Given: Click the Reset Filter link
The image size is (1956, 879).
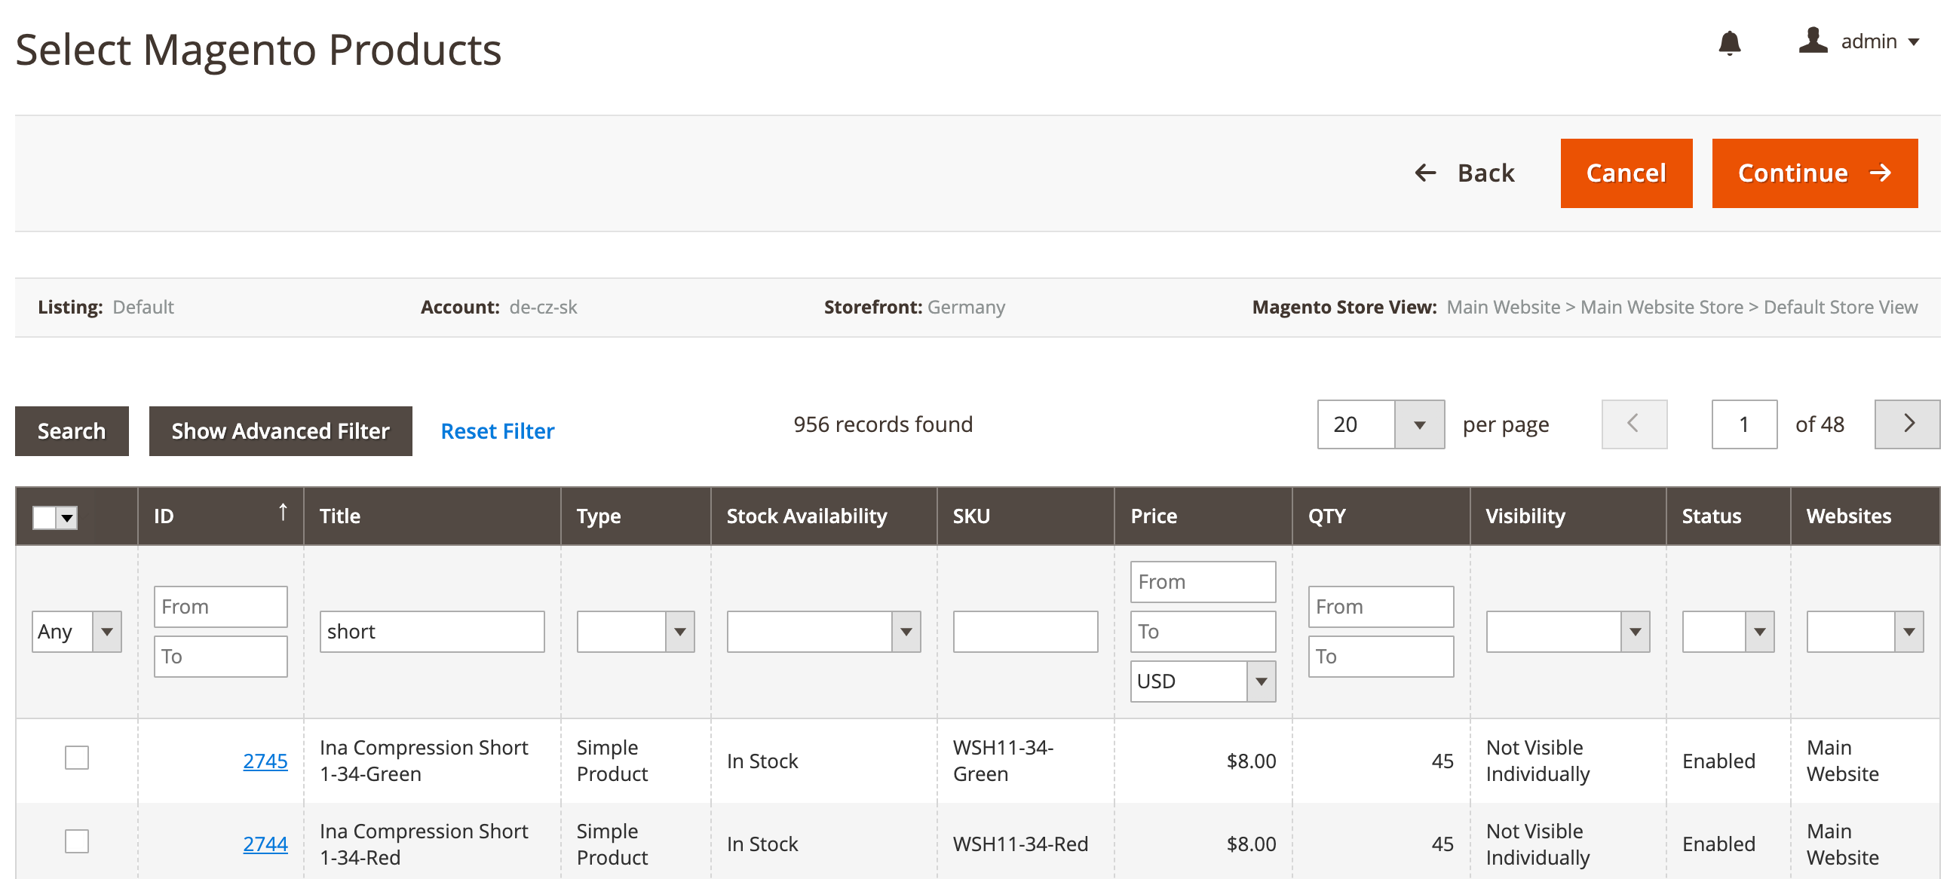Looking at the screenshot, I should (x=497, y=431).
